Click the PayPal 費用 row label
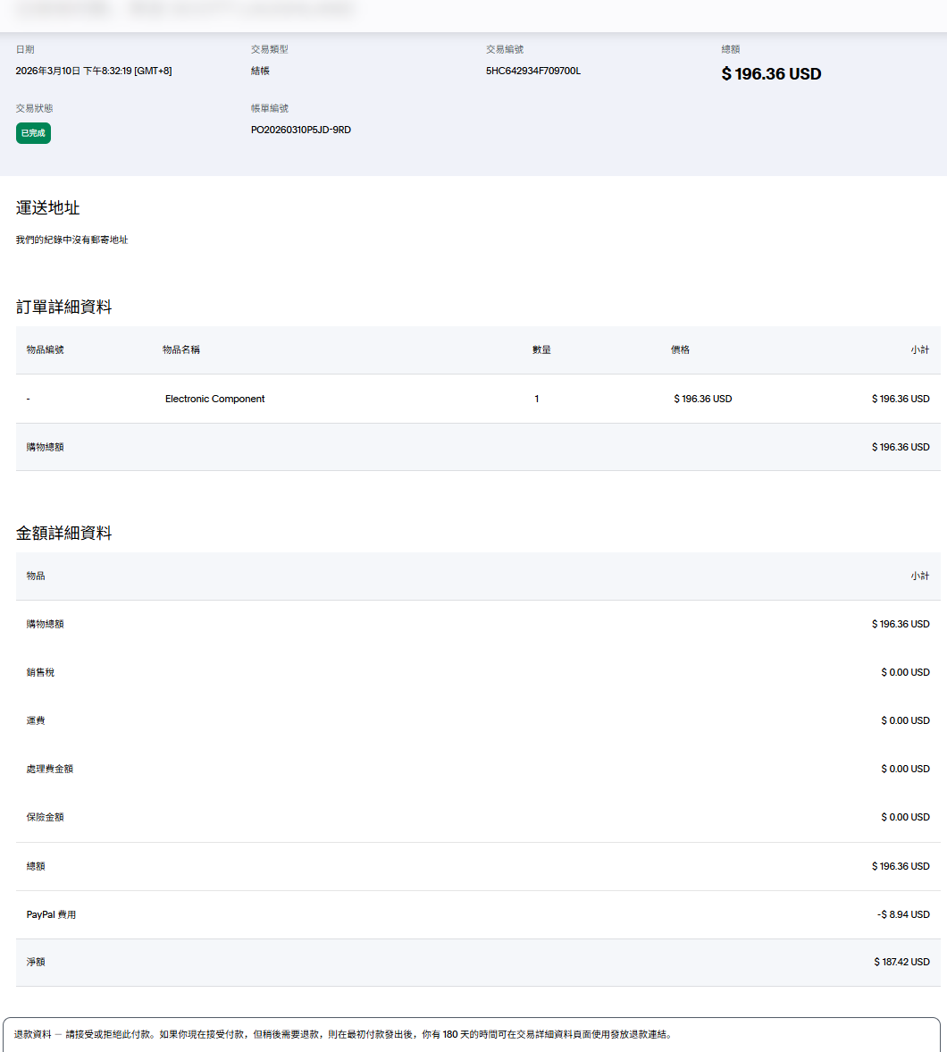 (51, 914)
